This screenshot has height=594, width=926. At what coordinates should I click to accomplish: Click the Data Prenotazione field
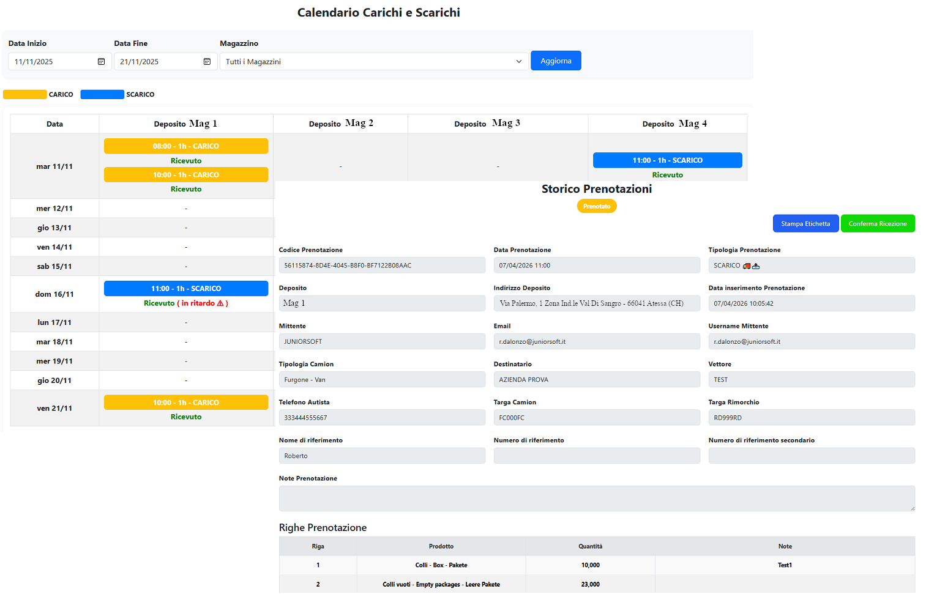597,265
